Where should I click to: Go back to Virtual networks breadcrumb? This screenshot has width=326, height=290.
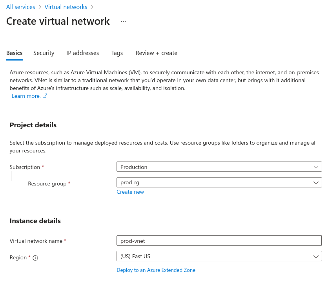pyautogui.click(x=66, y=7)
